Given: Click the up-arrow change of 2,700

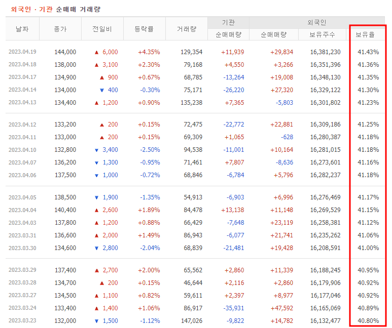Looking at the screenshot, I should tap(106, 270).
